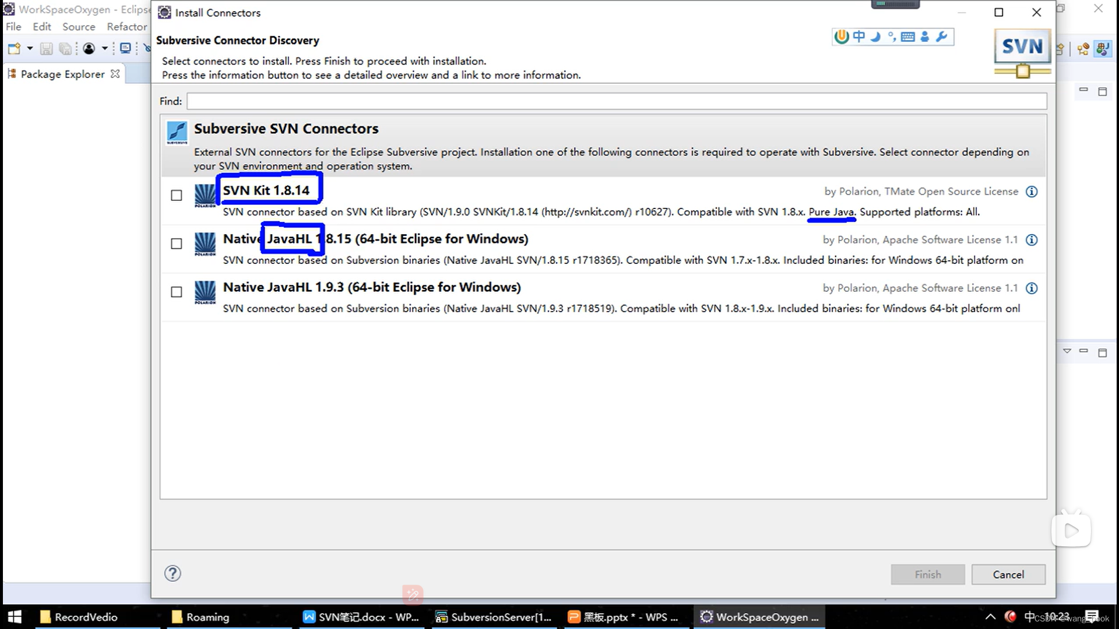Close the Package Explorer view tab
This screenshot has height=629, width=1119.
(115, 74)
